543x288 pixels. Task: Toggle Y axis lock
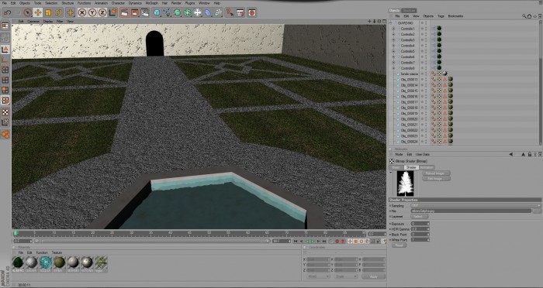pyautogui.click(x=92, y=13)
